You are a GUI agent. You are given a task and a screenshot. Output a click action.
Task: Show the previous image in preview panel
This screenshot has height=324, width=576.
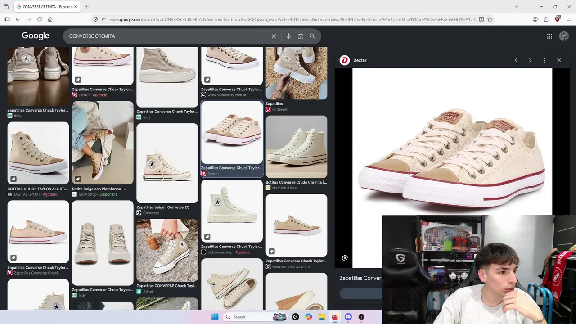coord(516,60)
